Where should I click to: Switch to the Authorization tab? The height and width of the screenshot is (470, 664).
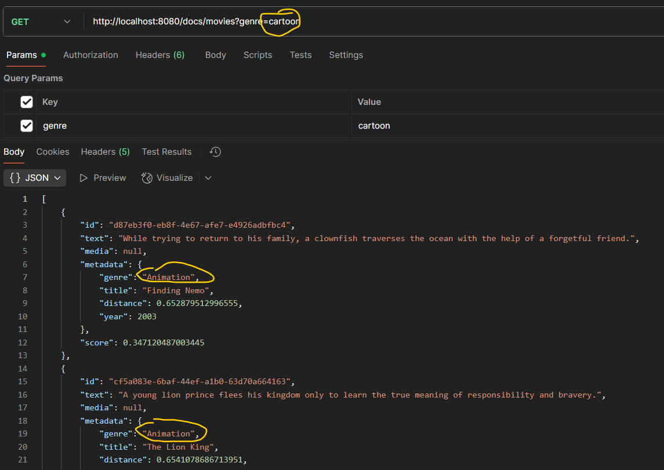click(90, 55)
